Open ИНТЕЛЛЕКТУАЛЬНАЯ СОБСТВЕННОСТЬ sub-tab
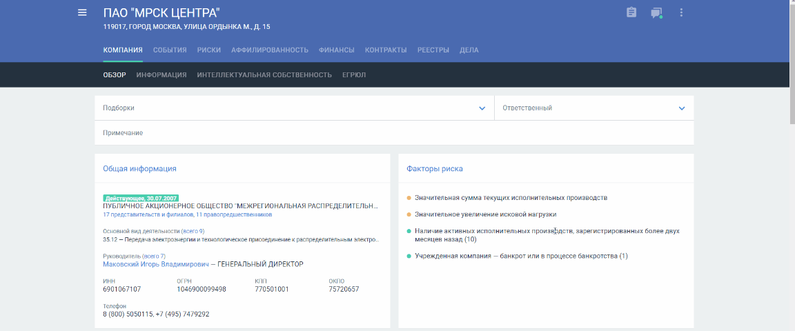Image resolution: width=795 pixels, height=331 pixels. [x=265, y=75]
